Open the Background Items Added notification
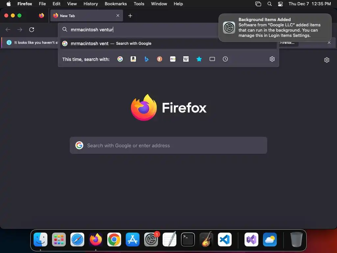Screen dimensions: 337x253 [275, 28]
